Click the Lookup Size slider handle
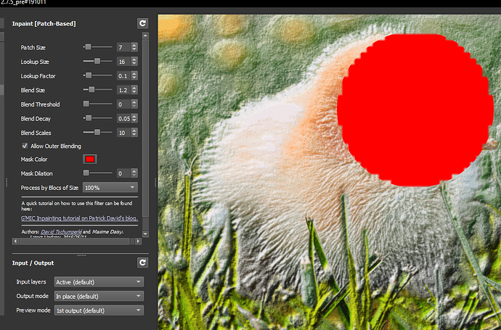This screenshot has height=330, width=501. (97, 61)
